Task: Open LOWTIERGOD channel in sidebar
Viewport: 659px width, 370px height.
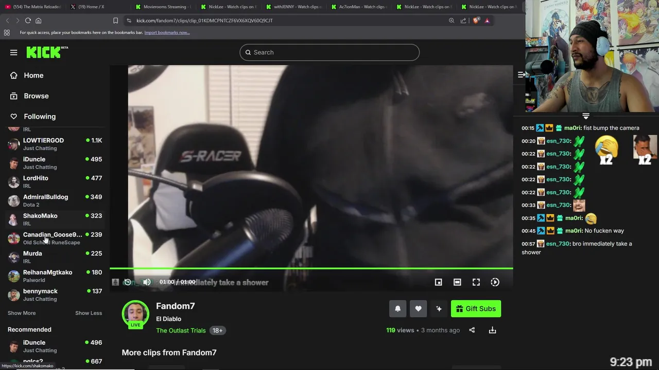Action: tap(55, 144)
